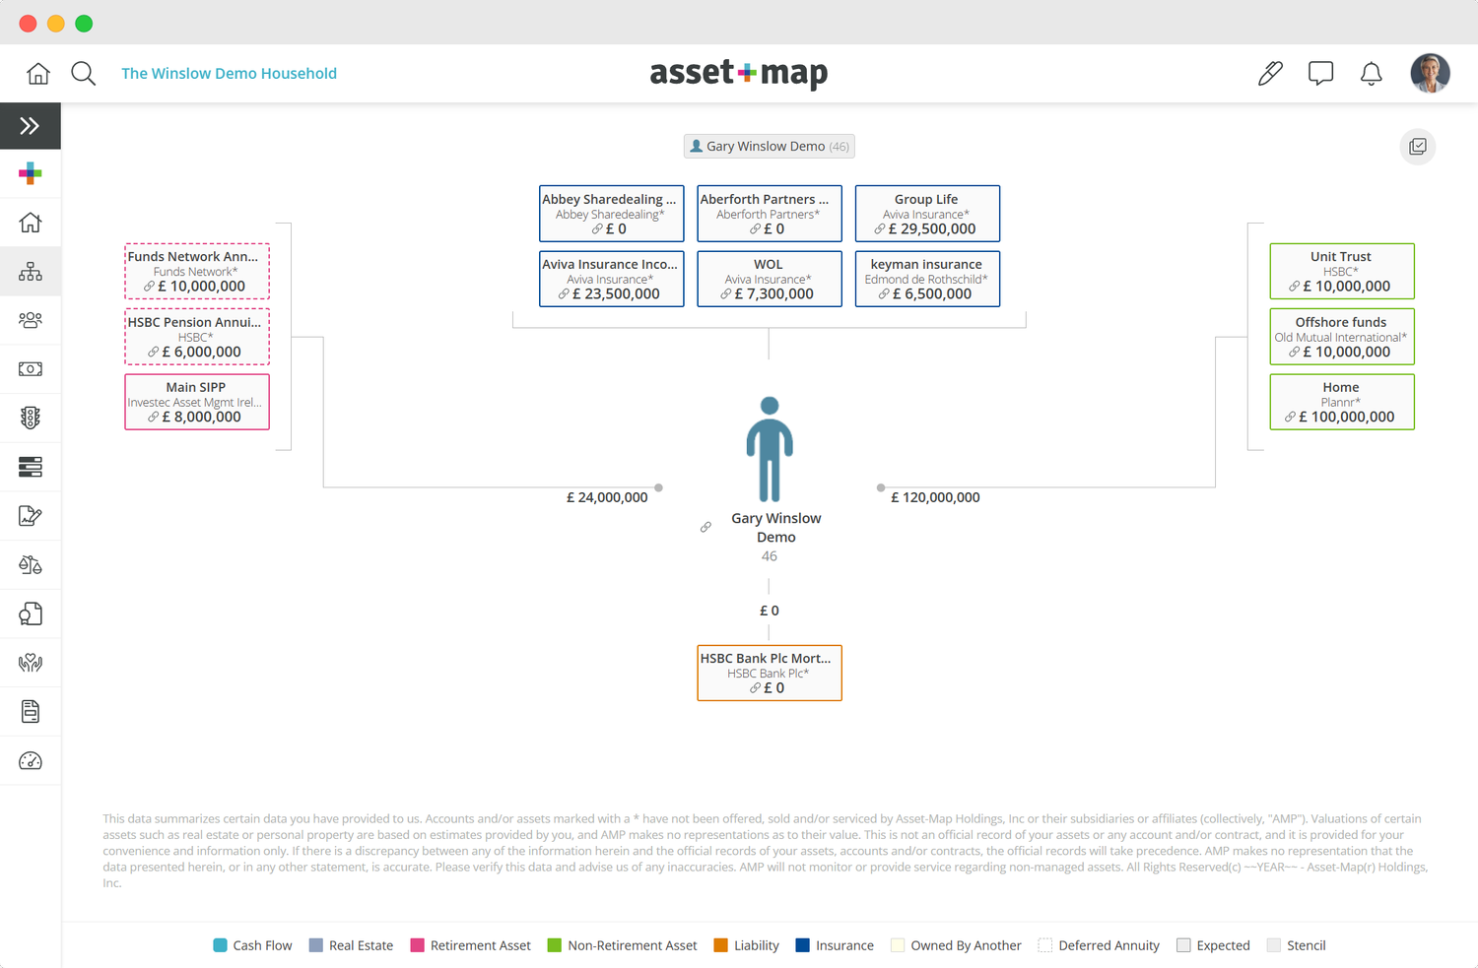Select the Asset-Map view icon in the sidebar
Screen dimensions: 1478x968
(x=31, y=271)
